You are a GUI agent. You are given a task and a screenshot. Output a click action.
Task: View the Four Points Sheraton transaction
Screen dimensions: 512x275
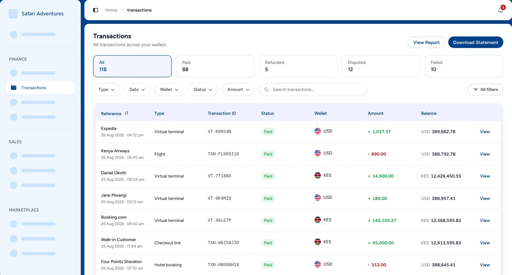(x=485, y=265)
